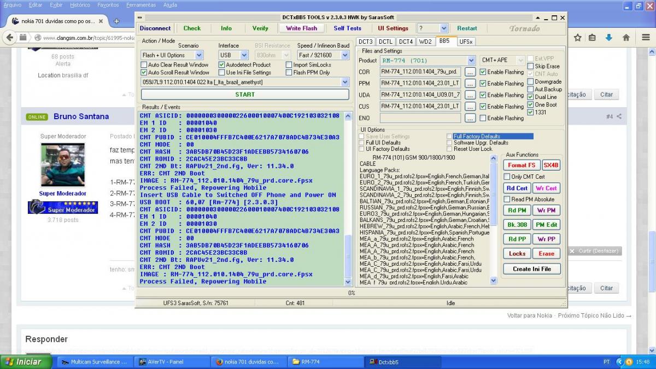
Task: Click the Firefox bookmarks list icon
Action: 593,38
